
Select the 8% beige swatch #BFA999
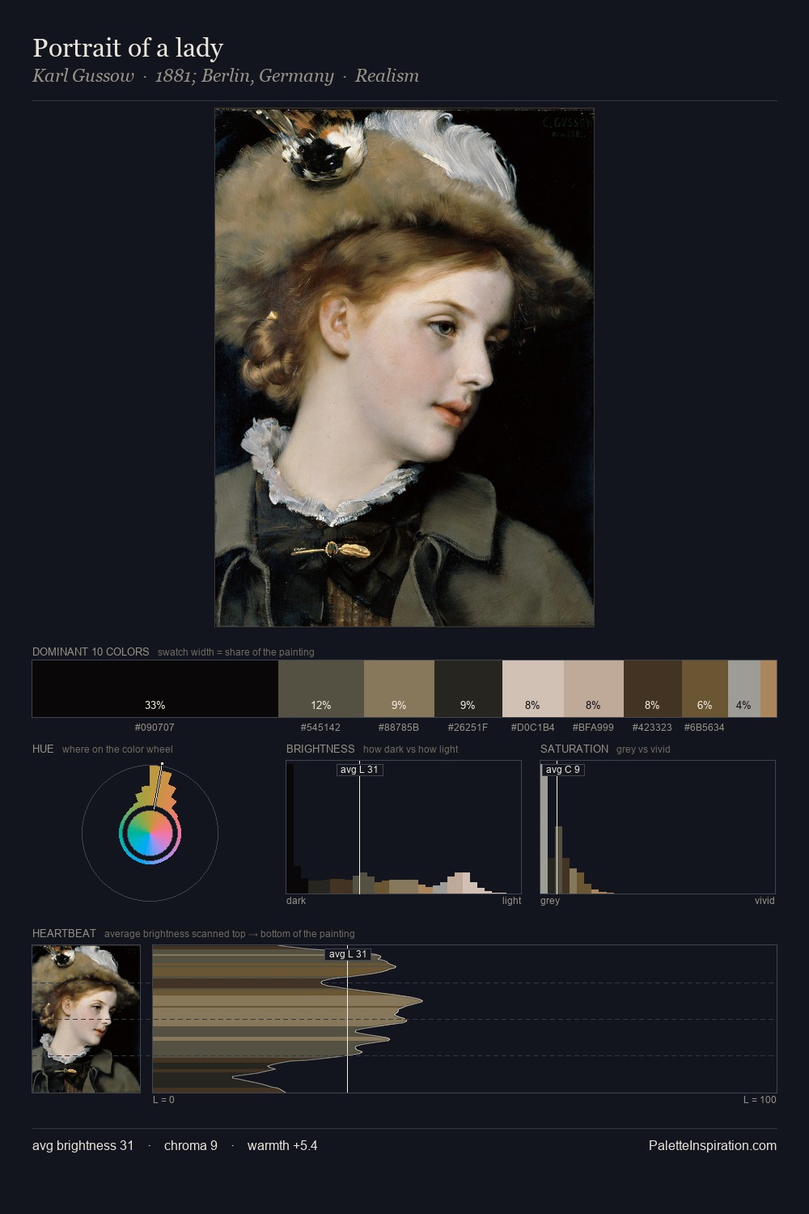tap(594, 689)
